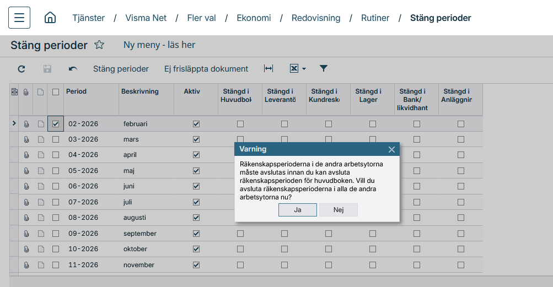Screen dimensions: 553x287
Task: Uncheck Aktiv for oktober period
Action: pos(196,249)
